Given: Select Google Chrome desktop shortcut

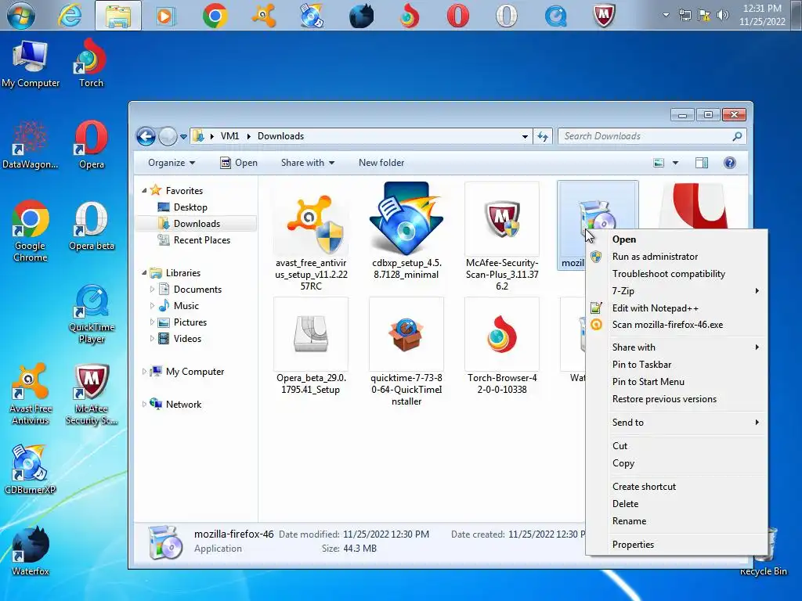Looking at the screenshot, I should click(31, 231).
